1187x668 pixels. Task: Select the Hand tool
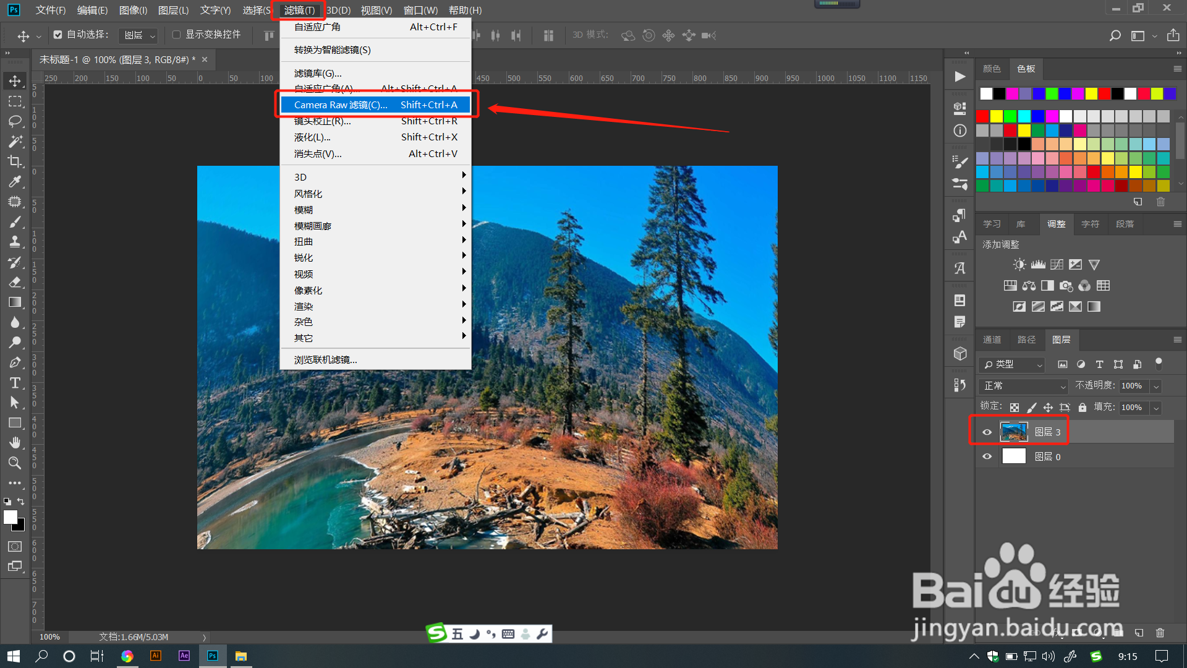15,443
